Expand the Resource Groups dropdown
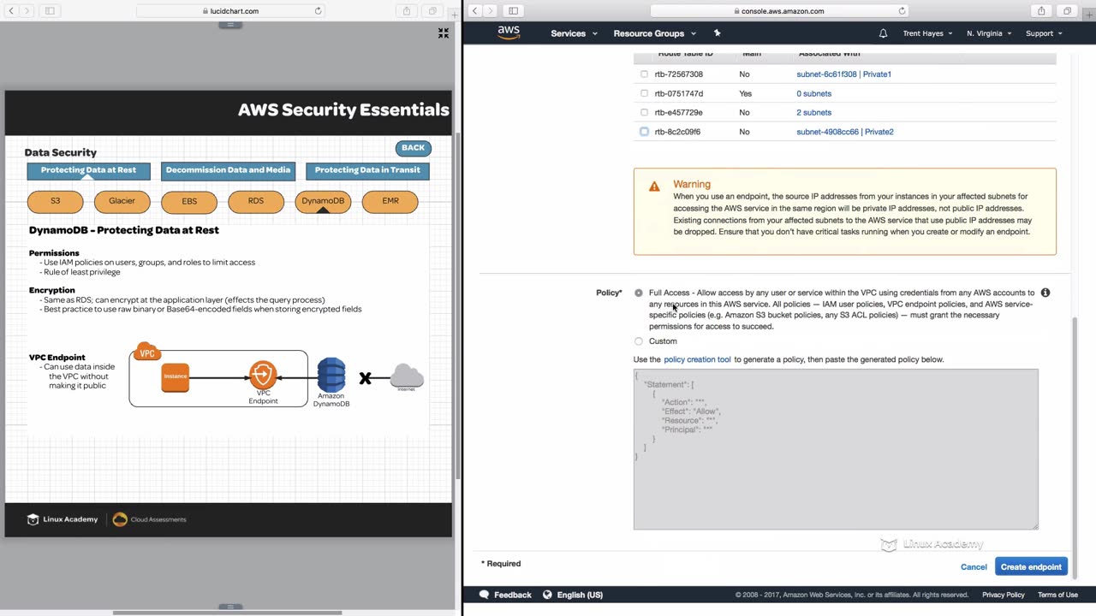The width and height of the screenshot is (1096, 616). click(x=655, y=33)
